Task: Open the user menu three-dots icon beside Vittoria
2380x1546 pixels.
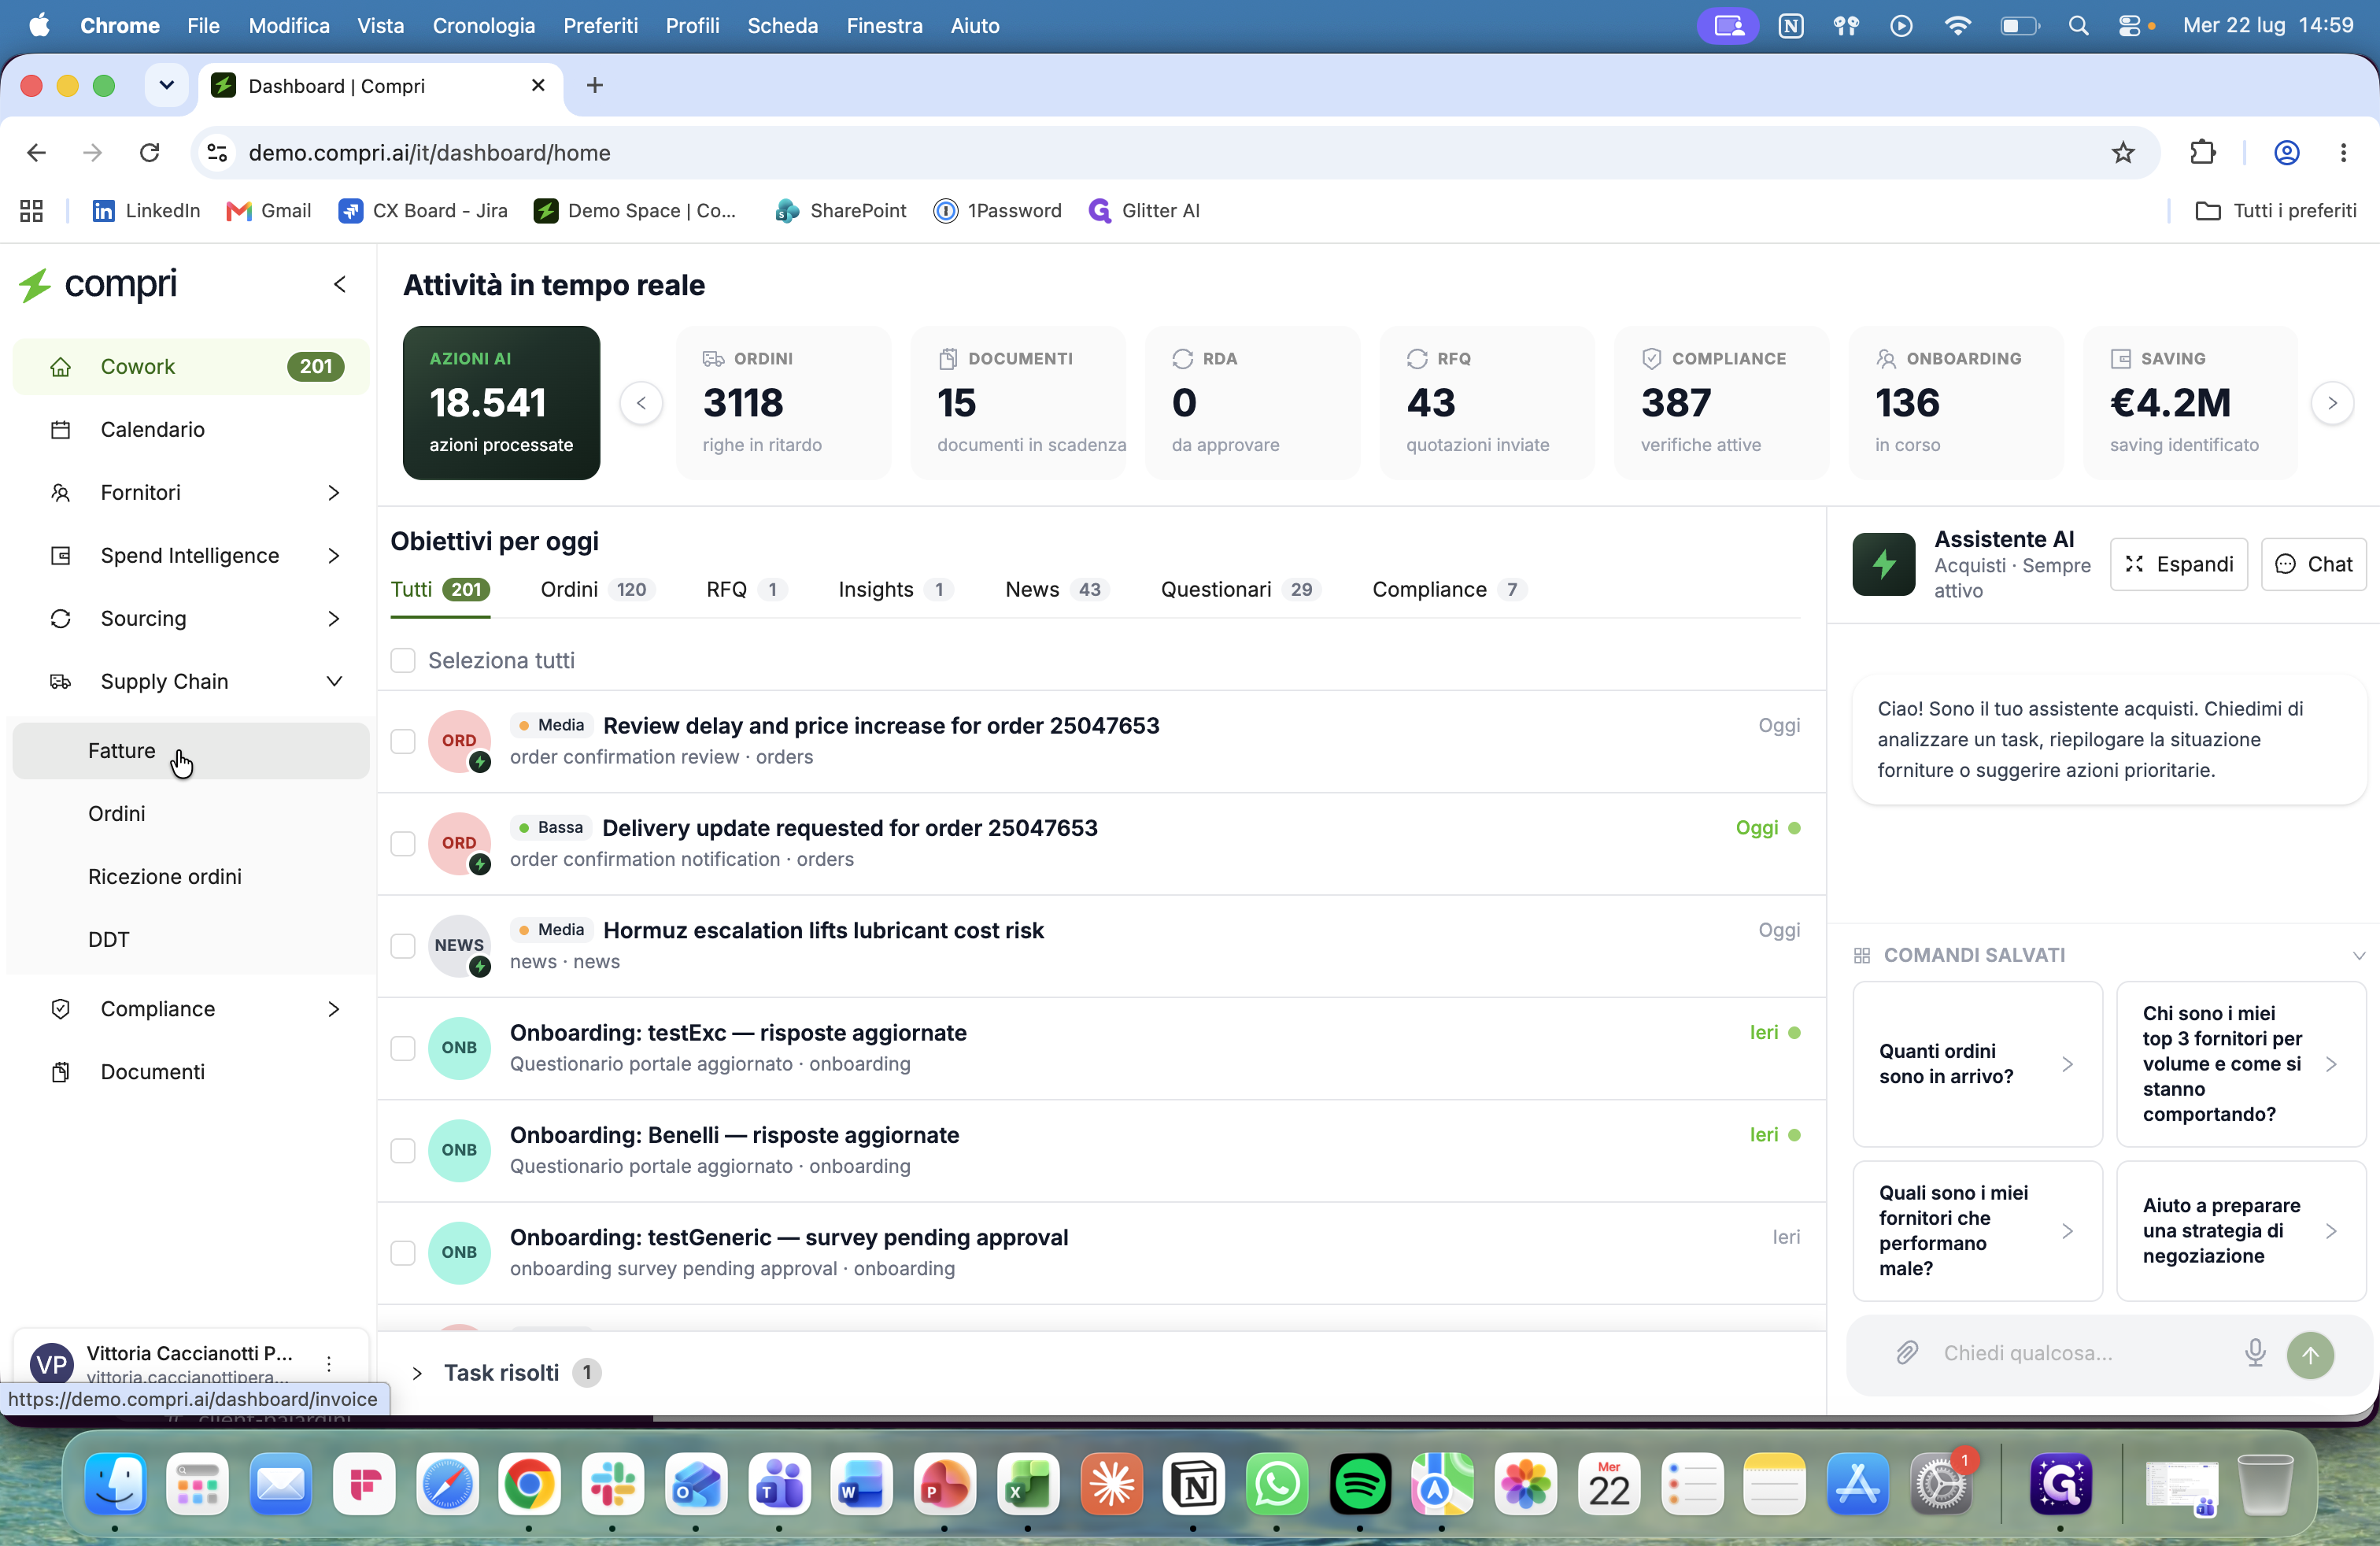Action: (329, 1363)
